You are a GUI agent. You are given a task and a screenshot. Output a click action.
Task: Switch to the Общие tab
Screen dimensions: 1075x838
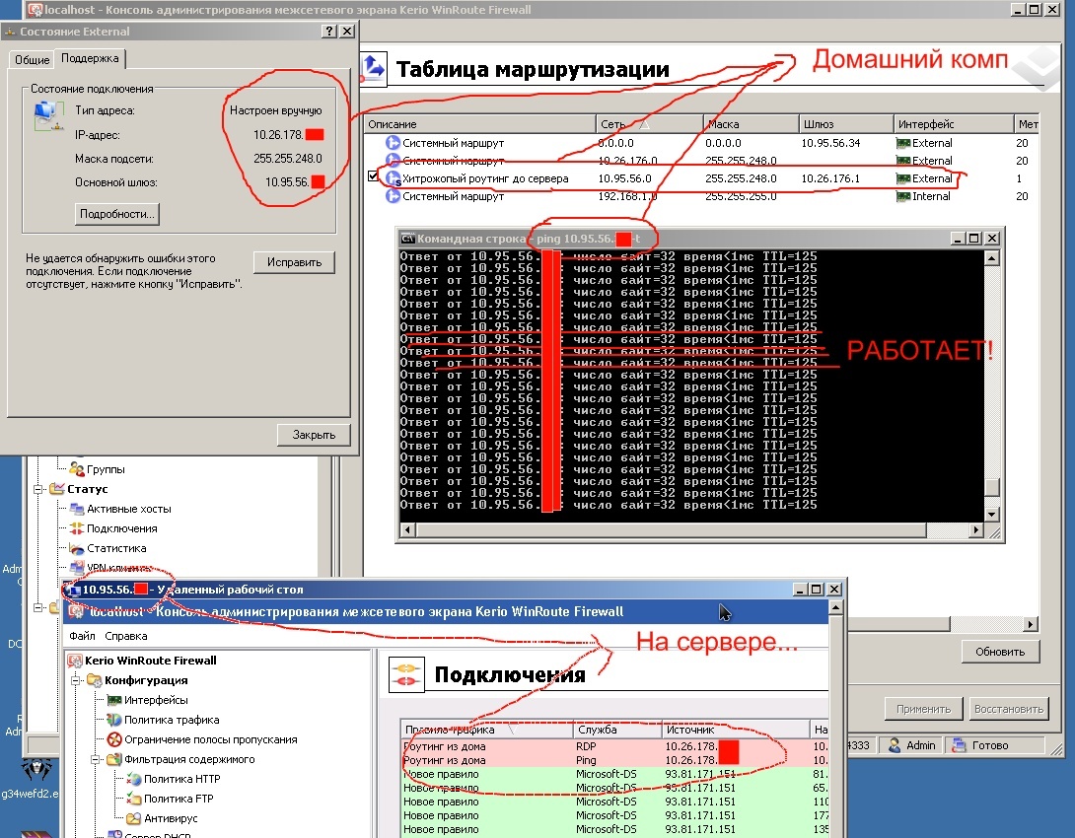(x=33, y=59)
